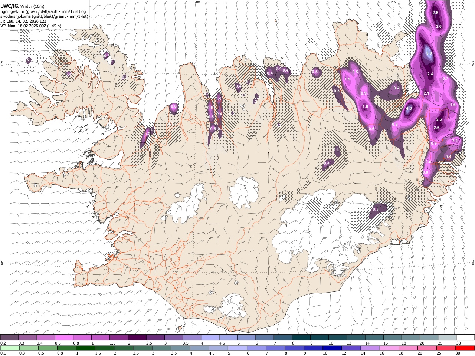The height and width of the screenshot is (356, 475).
Task: Select the 'IT: Lau. 14. 02. 2026 12Z' line
Action: (x=23, y=21)
